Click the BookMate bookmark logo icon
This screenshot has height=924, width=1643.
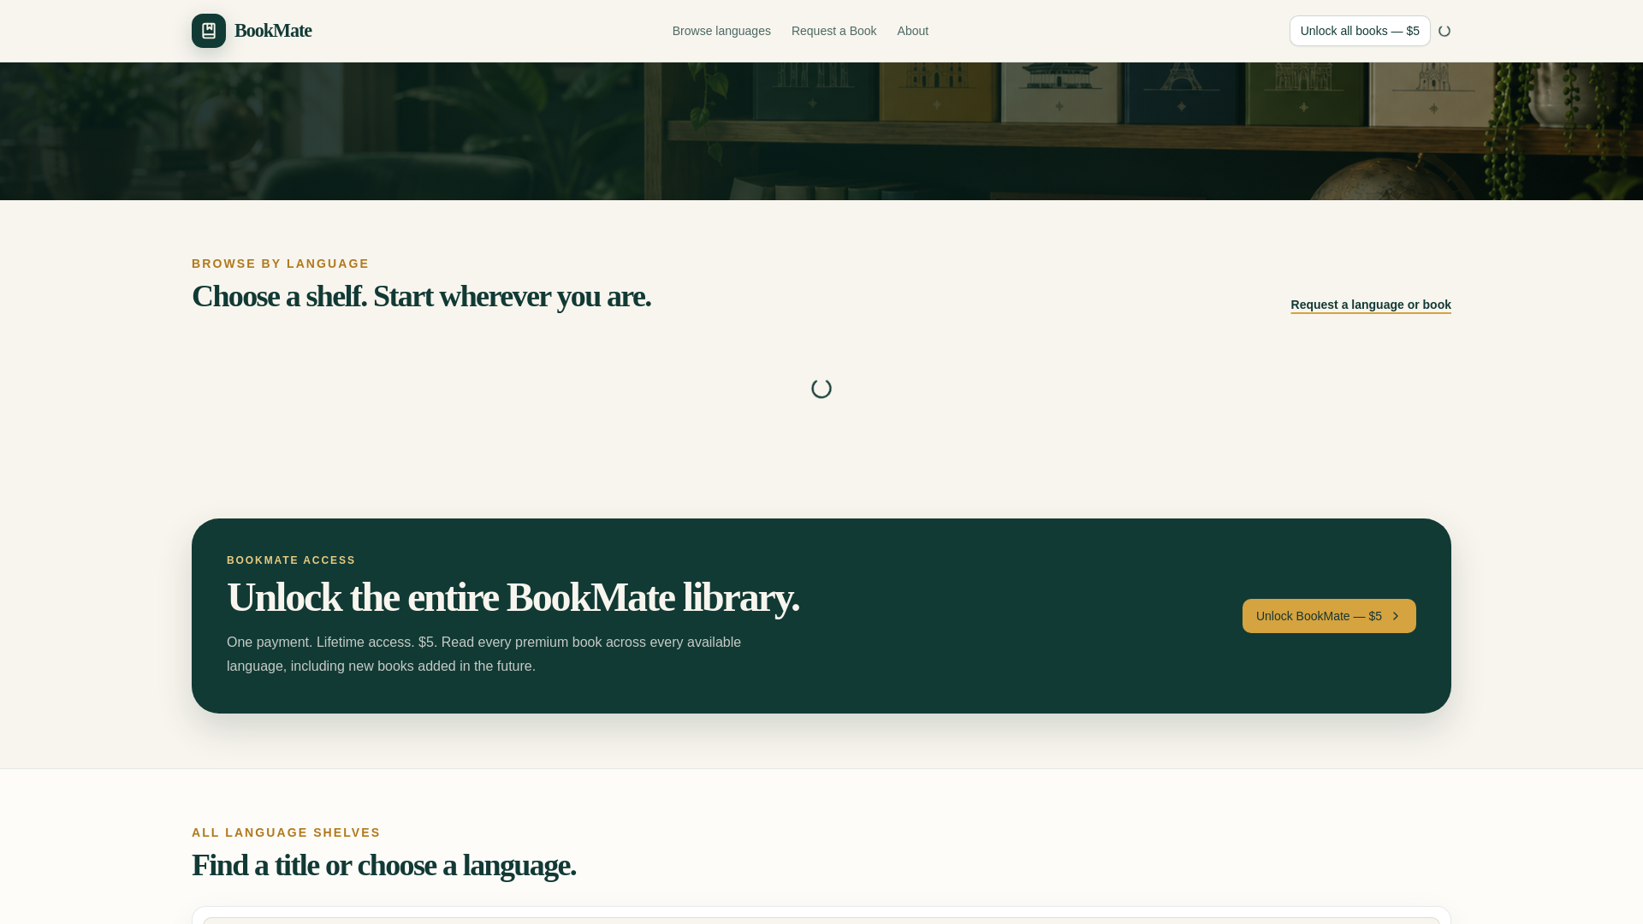click(x=209, y=31)
